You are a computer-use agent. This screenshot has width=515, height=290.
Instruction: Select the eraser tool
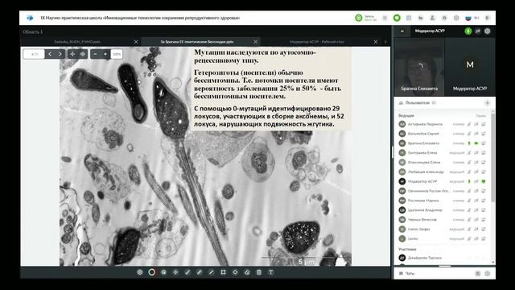tap(247, 272)
